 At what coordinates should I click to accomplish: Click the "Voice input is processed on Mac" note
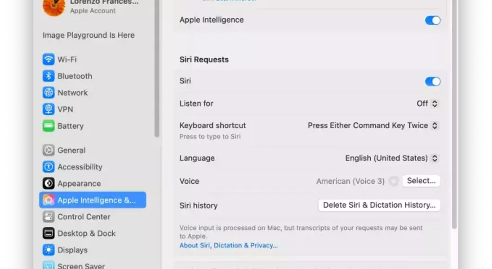click(301, 232)
